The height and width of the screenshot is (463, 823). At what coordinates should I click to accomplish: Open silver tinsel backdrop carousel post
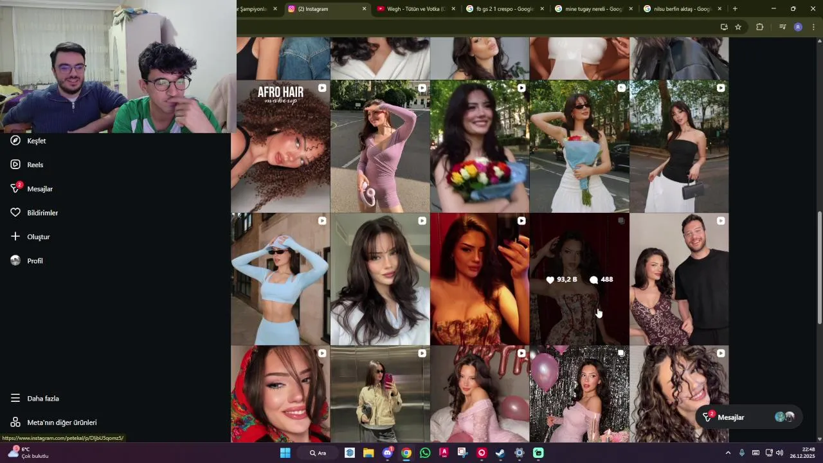[579, 394]
